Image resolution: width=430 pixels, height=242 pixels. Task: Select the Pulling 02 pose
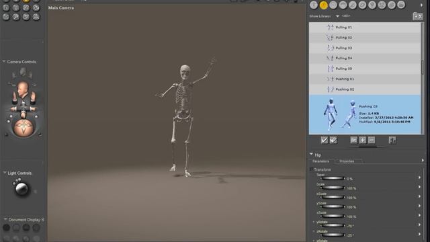click(365, 38)
